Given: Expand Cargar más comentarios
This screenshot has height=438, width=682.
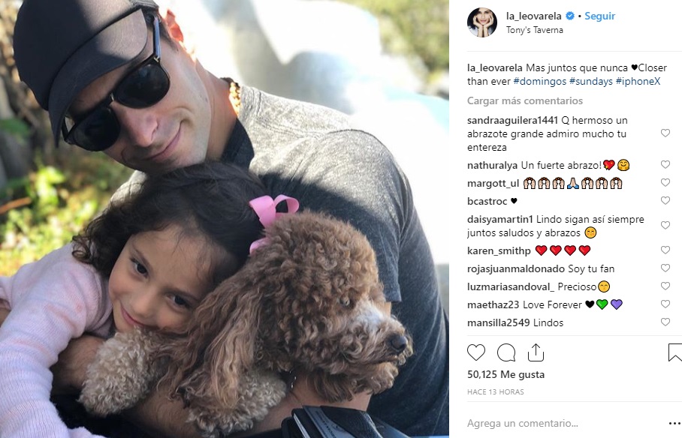Looking at the screenshot, I should [525, 100].
